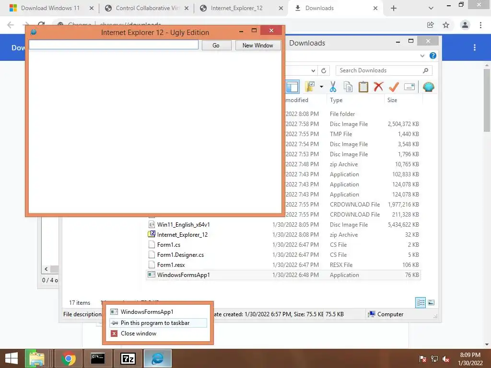Click the search magnifier in Explorer

[426, 70]
